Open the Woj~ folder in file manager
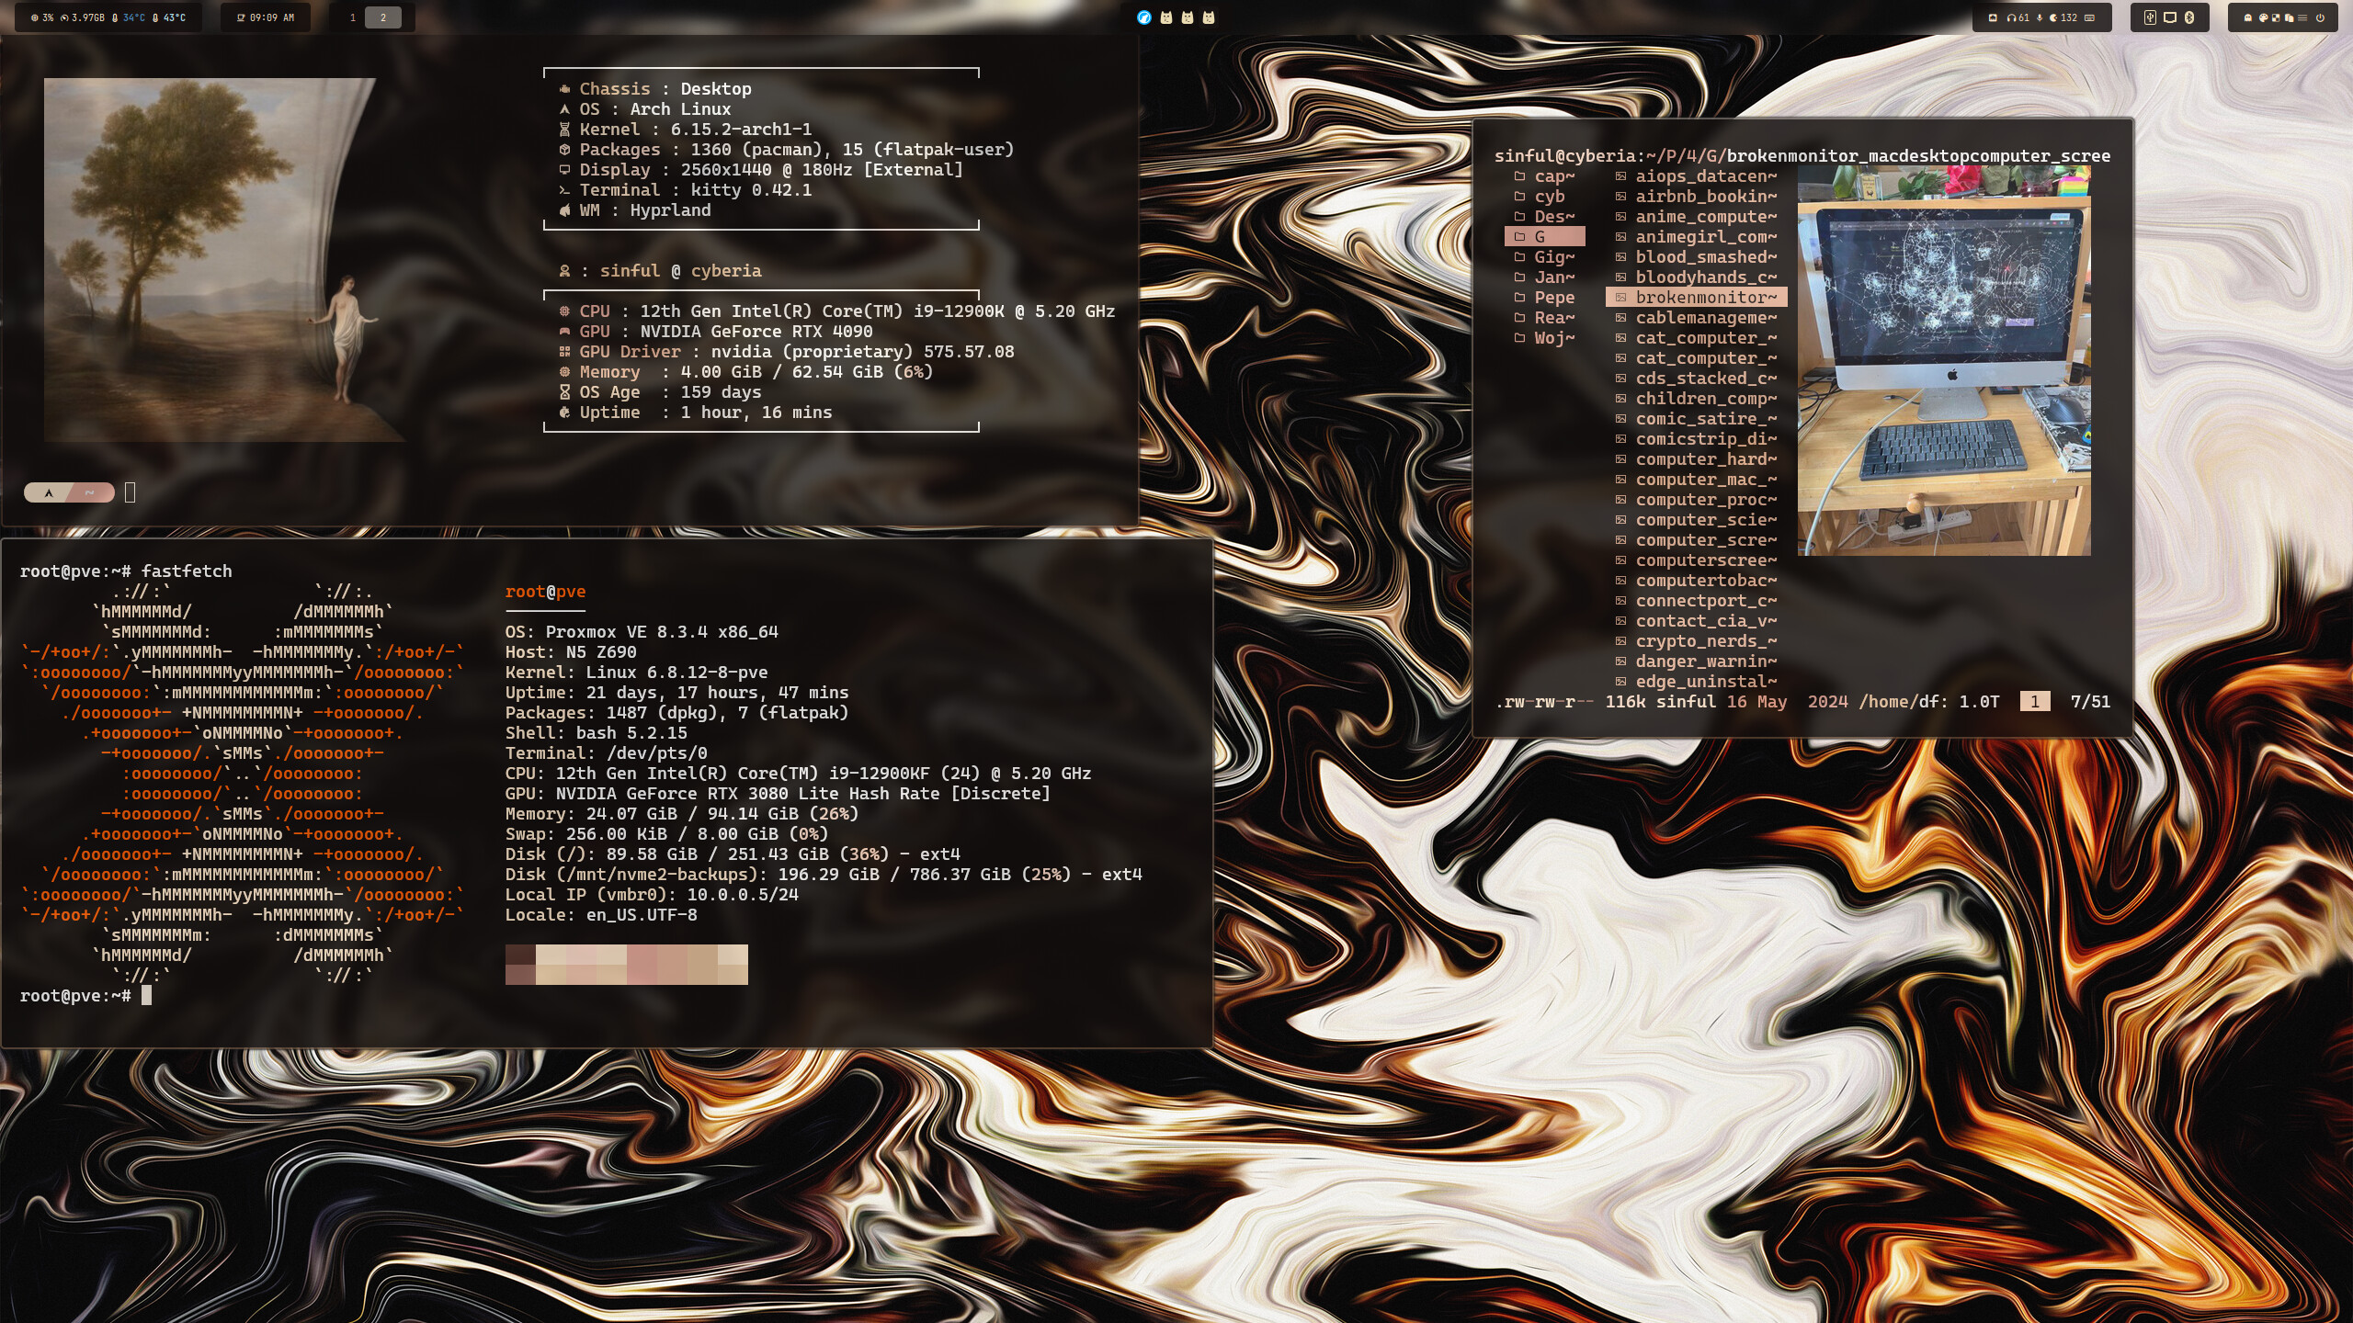 1545,338
